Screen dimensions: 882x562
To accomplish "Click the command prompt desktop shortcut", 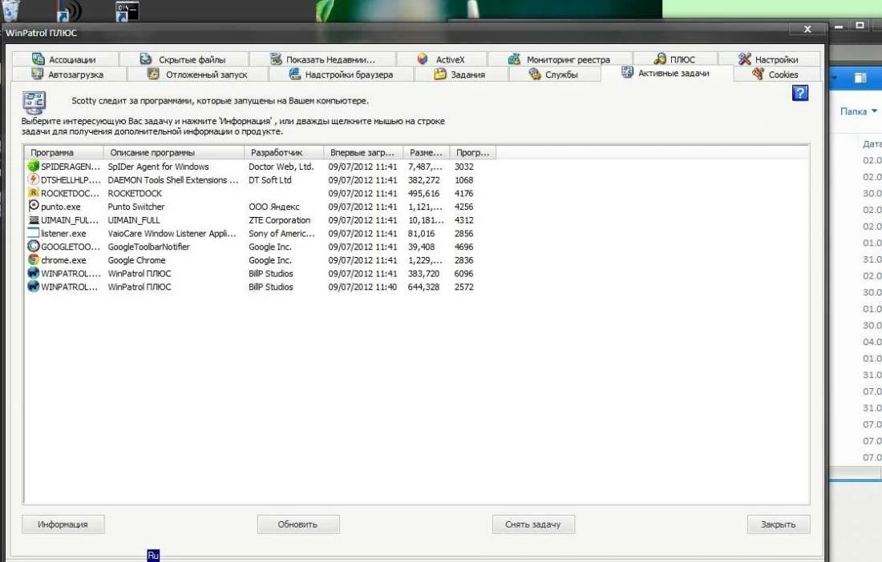I will (x=127, y=11).
